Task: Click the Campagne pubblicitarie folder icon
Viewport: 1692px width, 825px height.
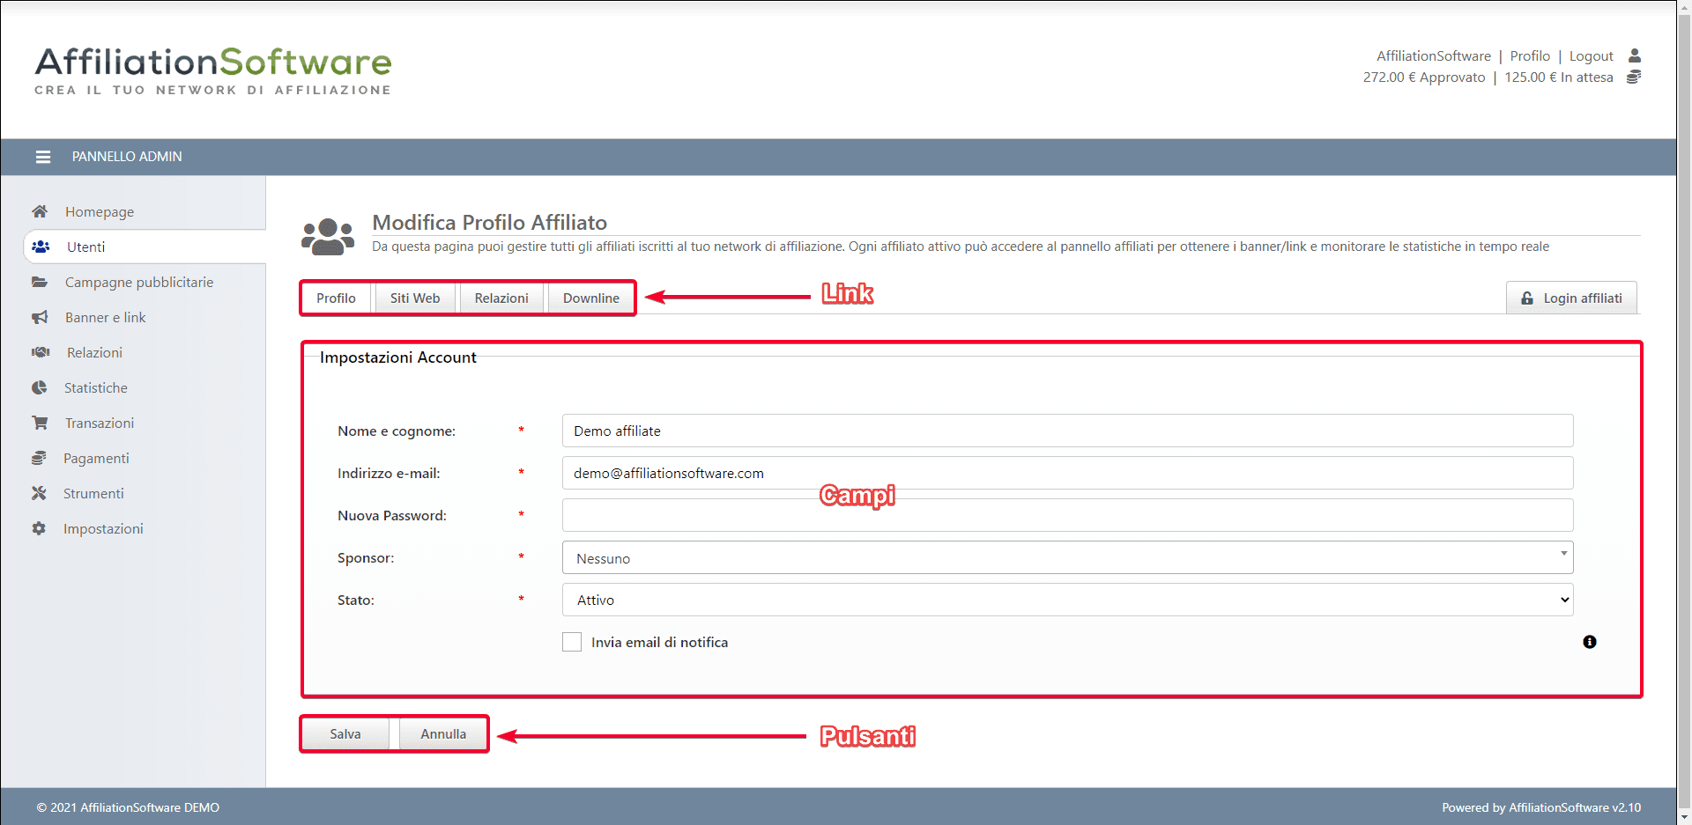Action: [x=40, y=282]
